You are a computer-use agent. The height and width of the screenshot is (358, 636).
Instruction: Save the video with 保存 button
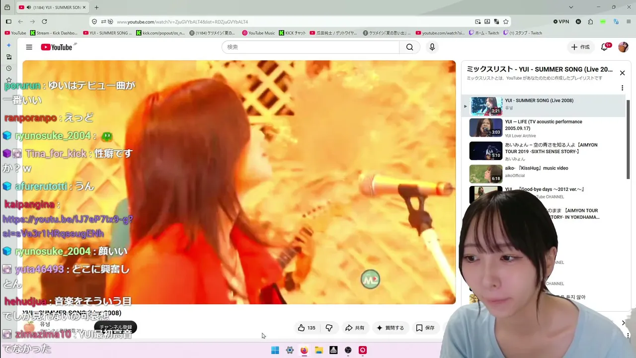(425, 328)
